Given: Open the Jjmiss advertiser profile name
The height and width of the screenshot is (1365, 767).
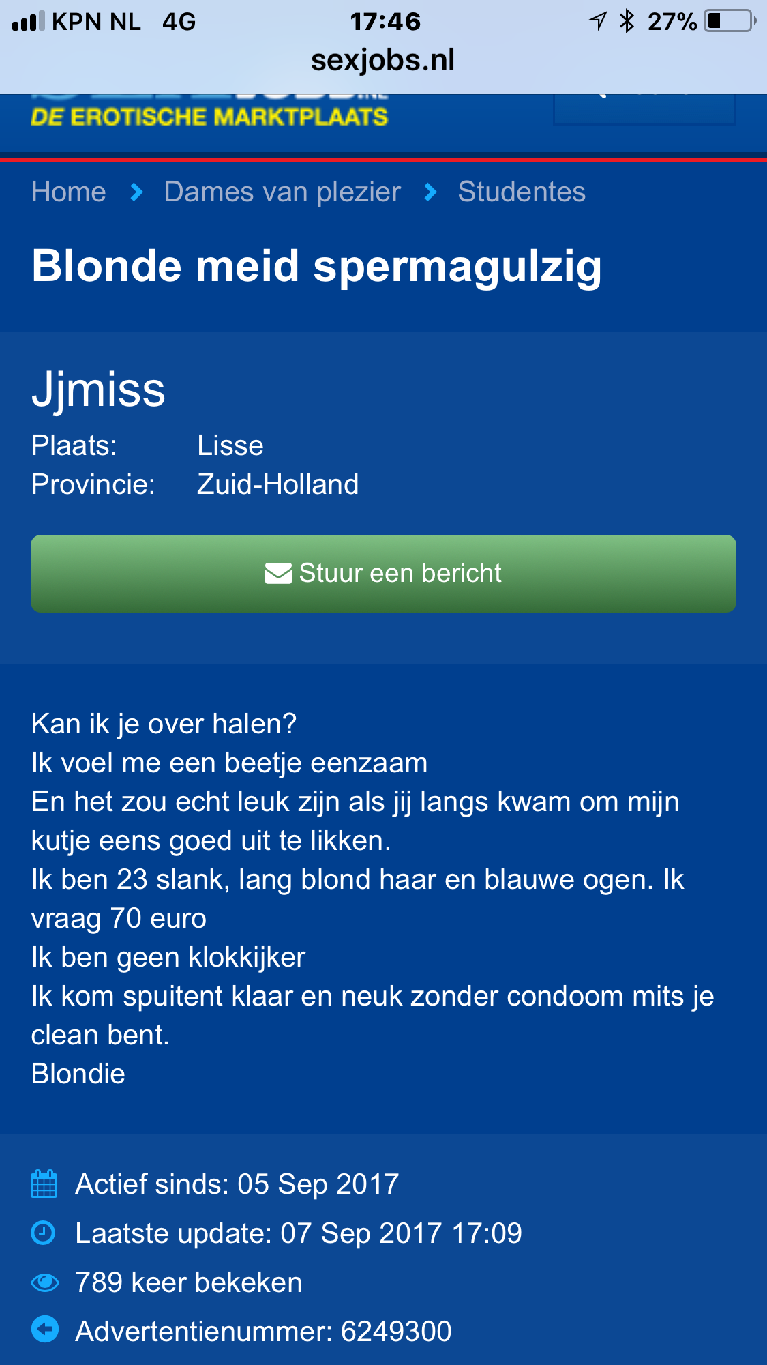Looking at the screenshot, I should (x=99, y=390).
